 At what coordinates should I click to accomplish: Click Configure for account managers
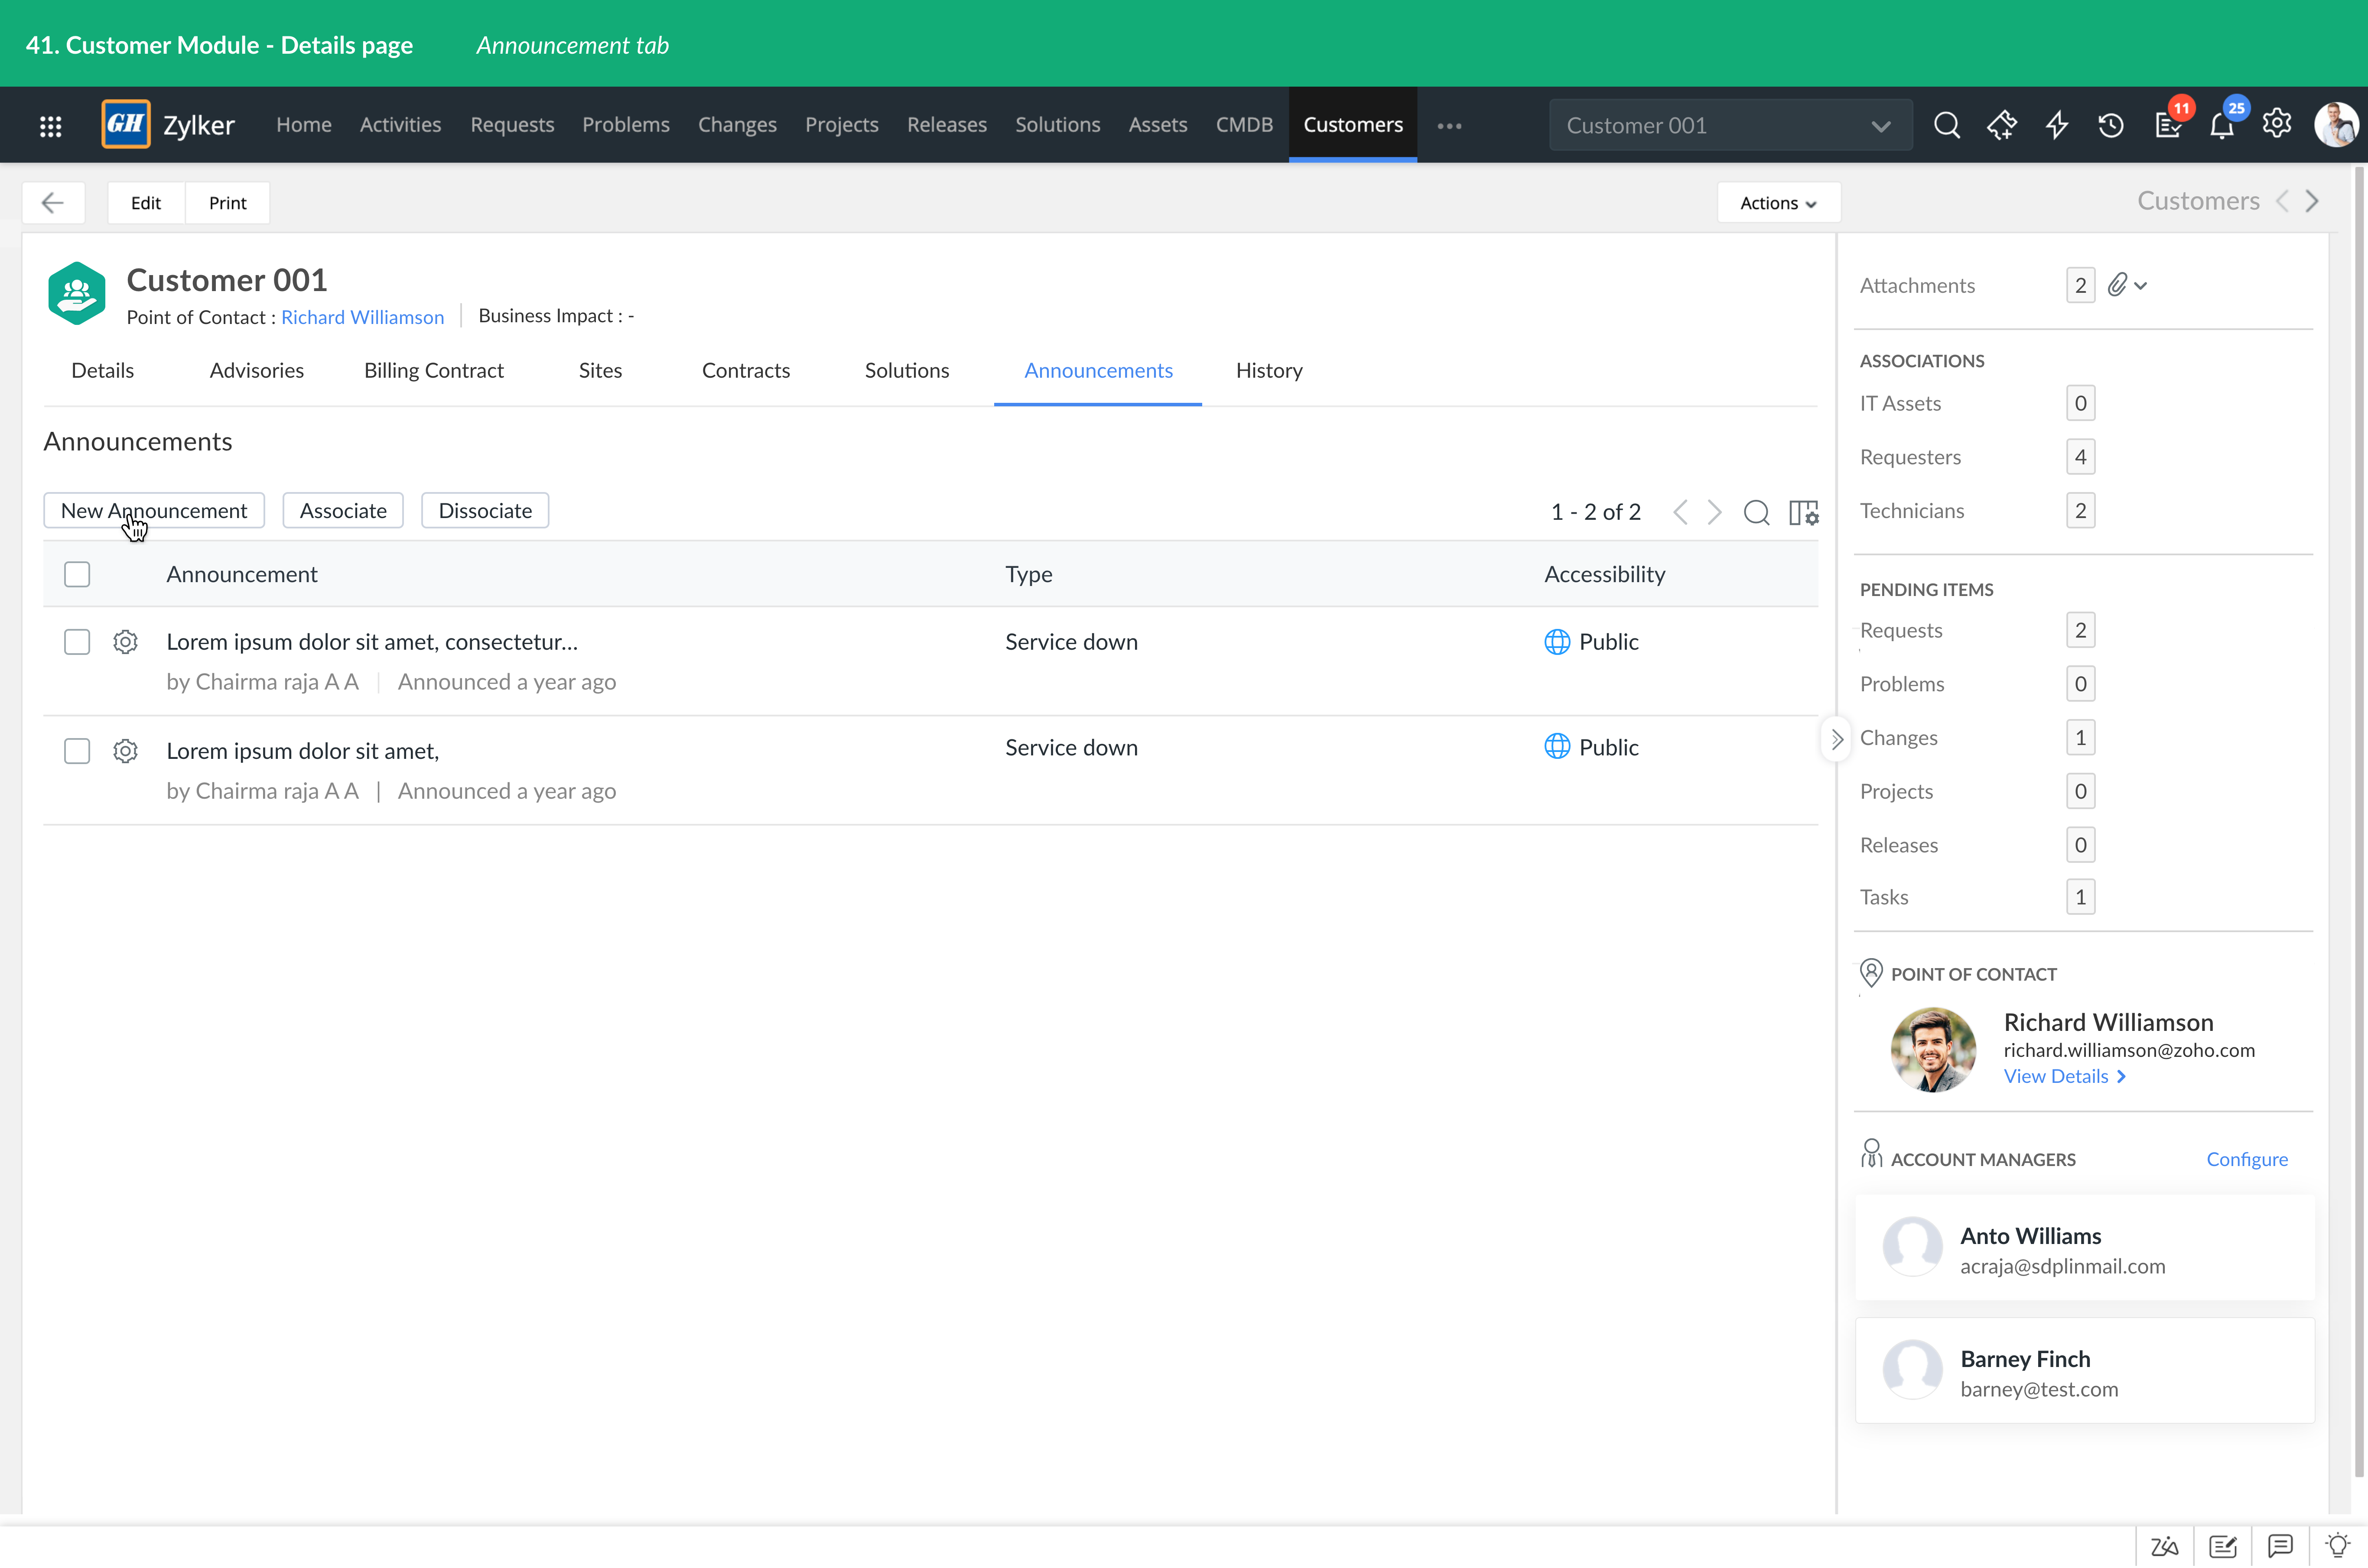(2247, 1160)
